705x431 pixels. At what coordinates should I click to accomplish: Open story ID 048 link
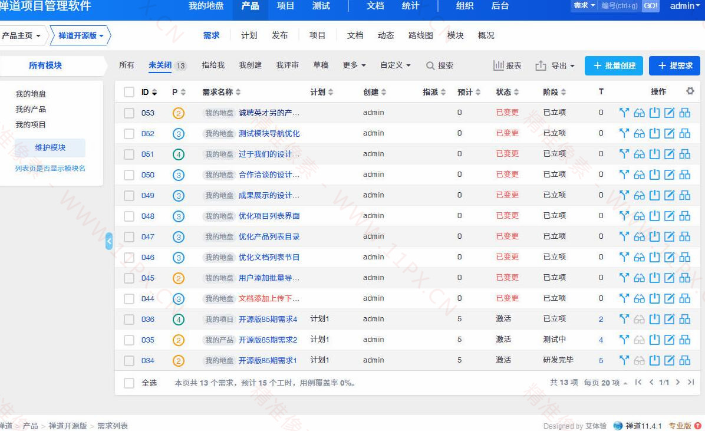147,216
